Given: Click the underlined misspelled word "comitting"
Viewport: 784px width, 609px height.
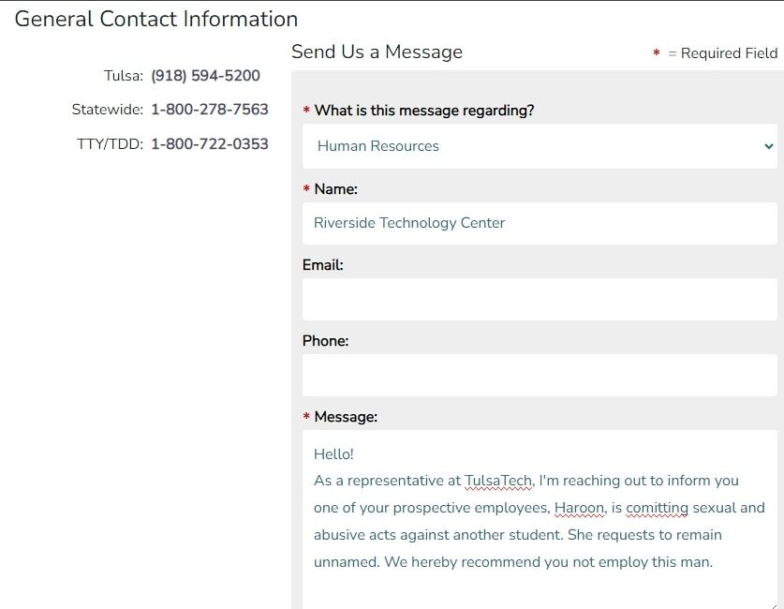Looking at the screenshot, I should click(657, 508).
